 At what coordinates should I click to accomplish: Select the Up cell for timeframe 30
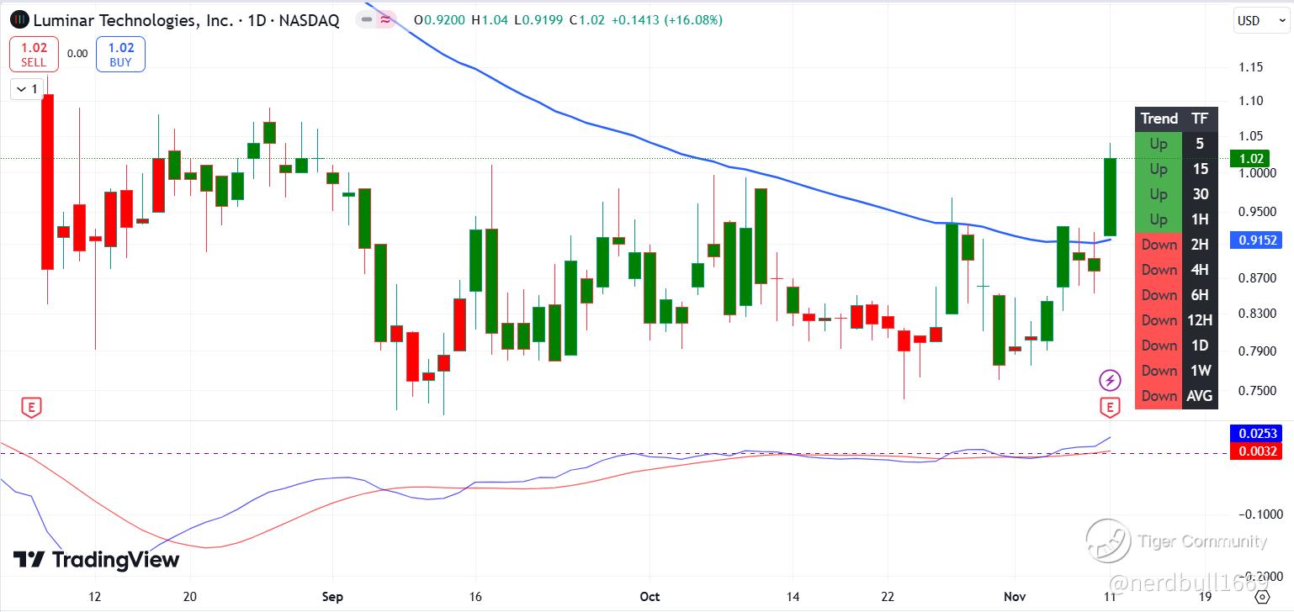click(1159, 194)
